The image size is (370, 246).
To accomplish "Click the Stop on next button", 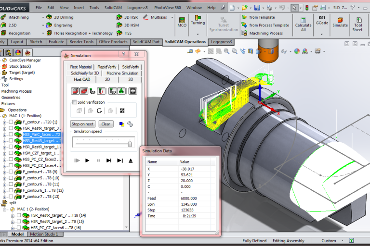I will click(x=83, y=124).
